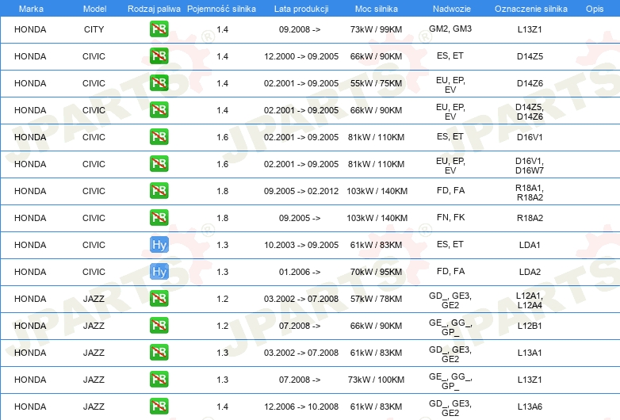Click the Lata produkcji column header
Screen dimensions: 620x420
(x=301, y=9)
